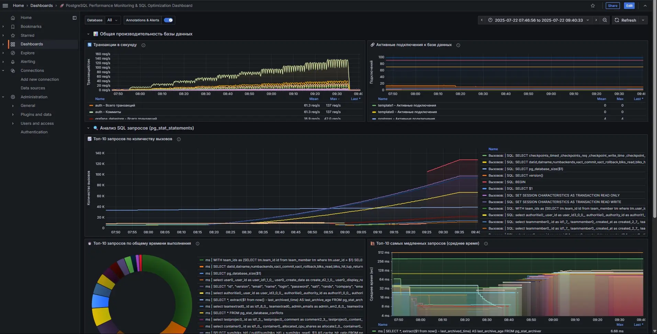
Task: Go to Data sources menu item
Action: (33, 88)
